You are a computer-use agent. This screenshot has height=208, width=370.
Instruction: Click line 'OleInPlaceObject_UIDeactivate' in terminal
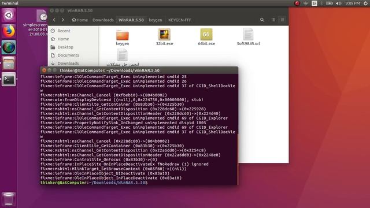click(105, 173)
